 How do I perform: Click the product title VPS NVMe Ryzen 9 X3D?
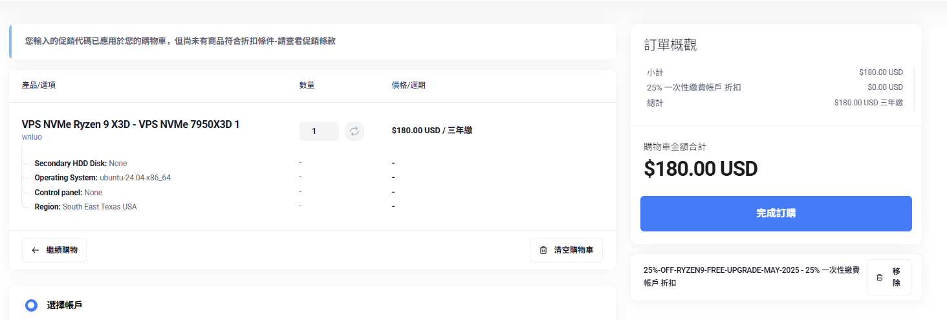pyautogui.click(x=131, y=124)
